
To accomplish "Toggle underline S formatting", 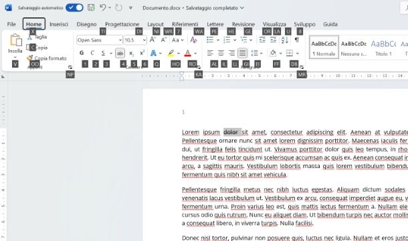I will 103,53.
